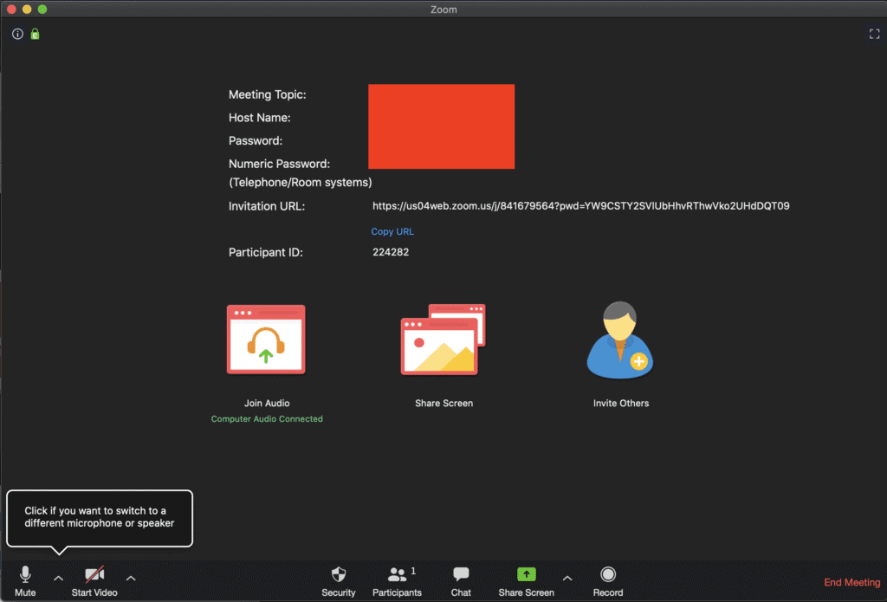
Task: Select the Share Screen center icon
Action: point(443,340)
